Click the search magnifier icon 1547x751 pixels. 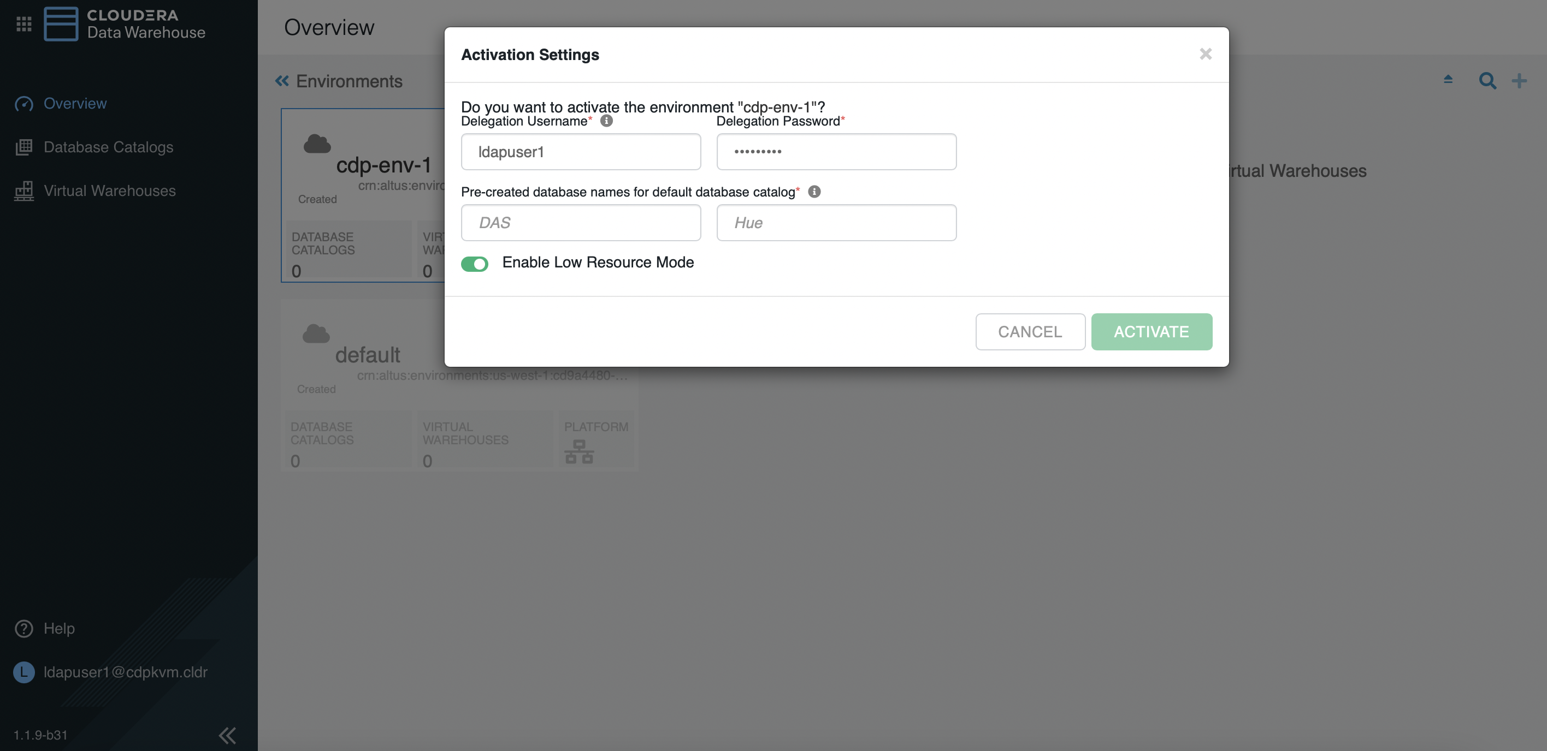click(x=1487, y=81)
